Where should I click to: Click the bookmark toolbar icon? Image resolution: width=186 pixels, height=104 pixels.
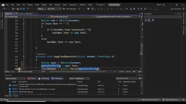pos(145,9)
